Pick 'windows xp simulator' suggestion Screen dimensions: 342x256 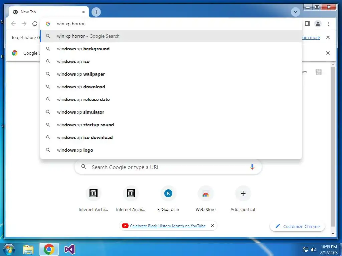click(x=171, y=112)
